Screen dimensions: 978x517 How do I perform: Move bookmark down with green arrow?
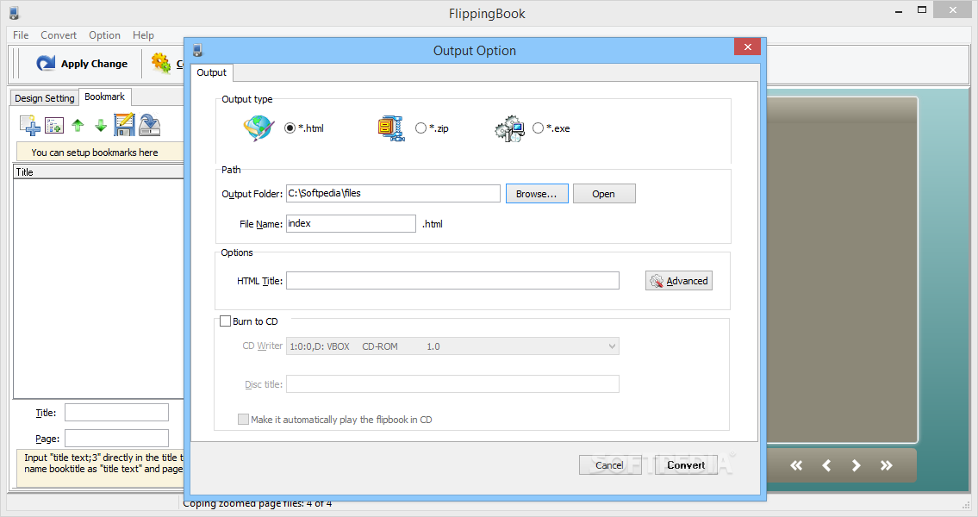pyautogui.click(x=101, y=125)
